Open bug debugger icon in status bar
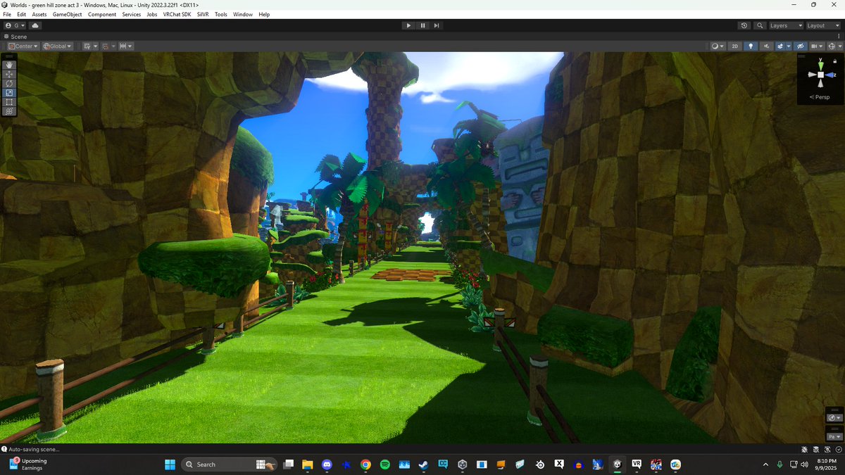Screen dimensions: 845x475 pyautogui.click(x=805, y=449)
